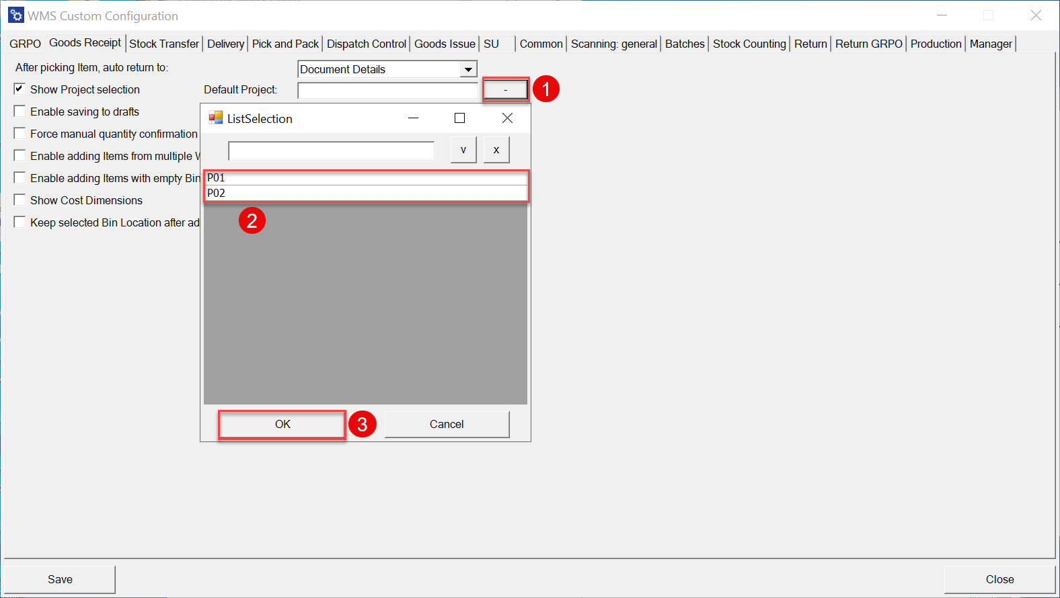The width and height of the screenshot is (1060, 598).
Task: Go to the Return tab
Action: click(810, 44)
